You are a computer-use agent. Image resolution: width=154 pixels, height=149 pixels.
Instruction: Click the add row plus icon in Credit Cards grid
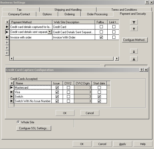click(12, 83)
